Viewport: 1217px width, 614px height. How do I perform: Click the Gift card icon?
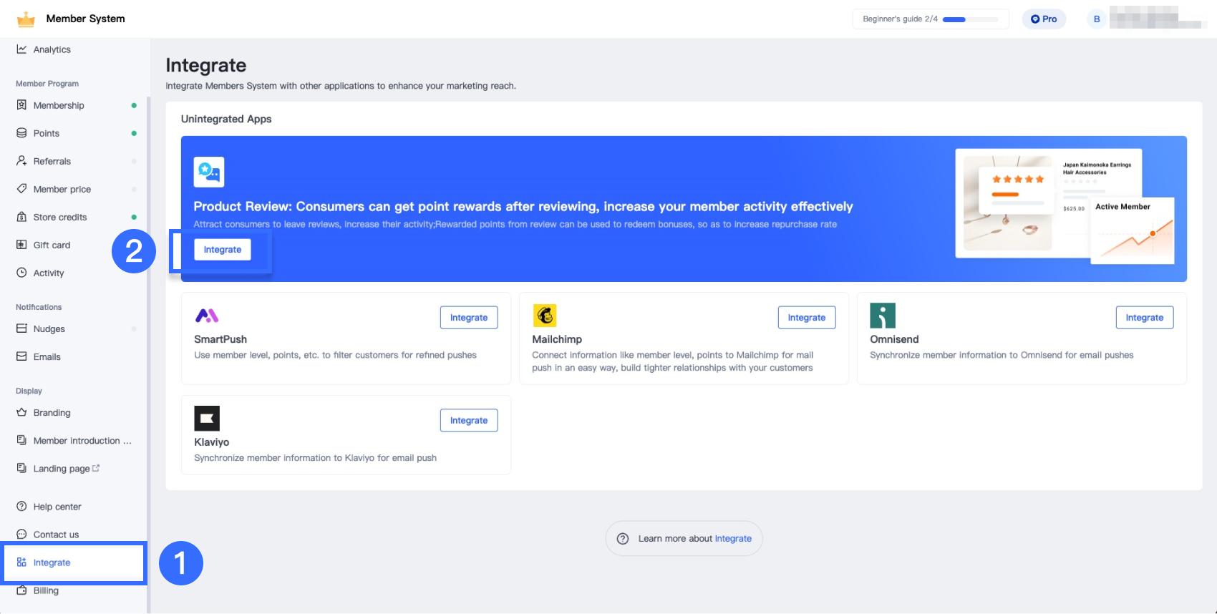21,245
